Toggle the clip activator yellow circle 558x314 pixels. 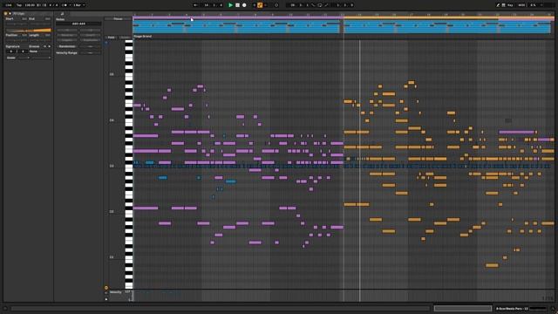6,14
